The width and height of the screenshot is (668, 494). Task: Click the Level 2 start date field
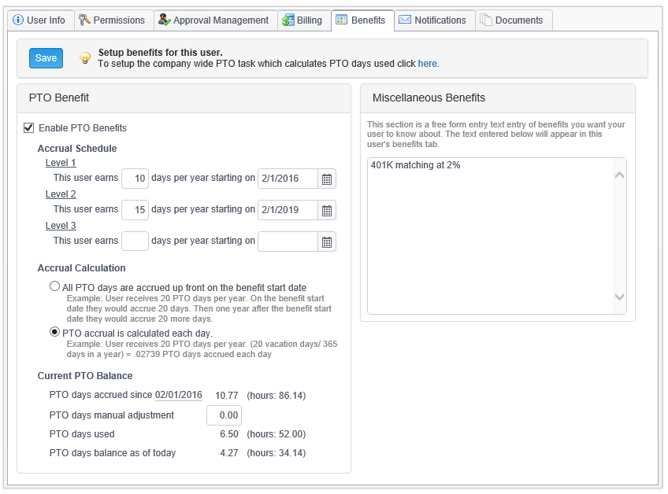288,210
